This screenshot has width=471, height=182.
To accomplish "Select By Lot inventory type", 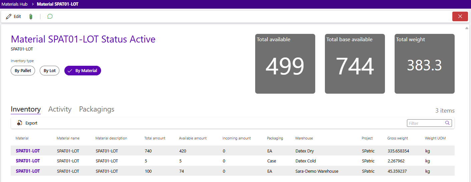I will [49, 71].
